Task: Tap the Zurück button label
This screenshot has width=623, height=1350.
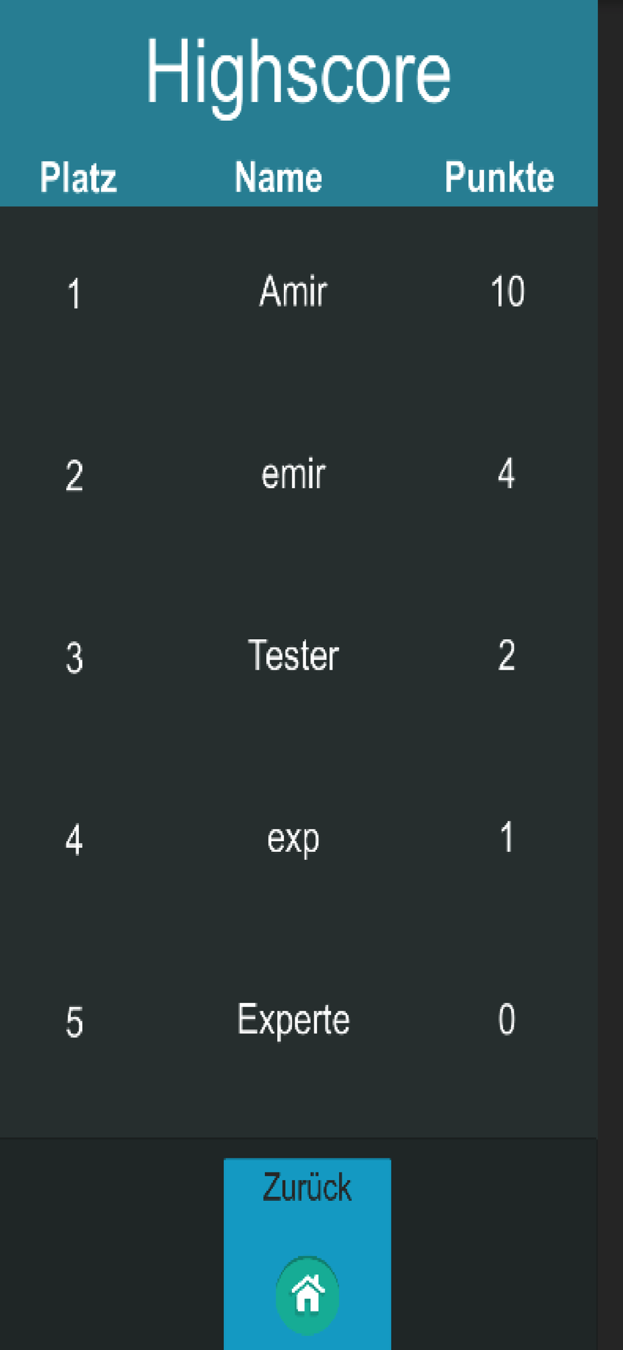Action: pyautogui.click(x=307, y=1187)
